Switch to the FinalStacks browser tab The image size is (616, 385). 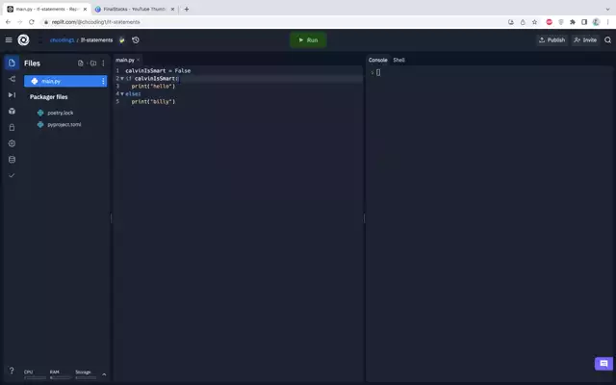point(135,9)
